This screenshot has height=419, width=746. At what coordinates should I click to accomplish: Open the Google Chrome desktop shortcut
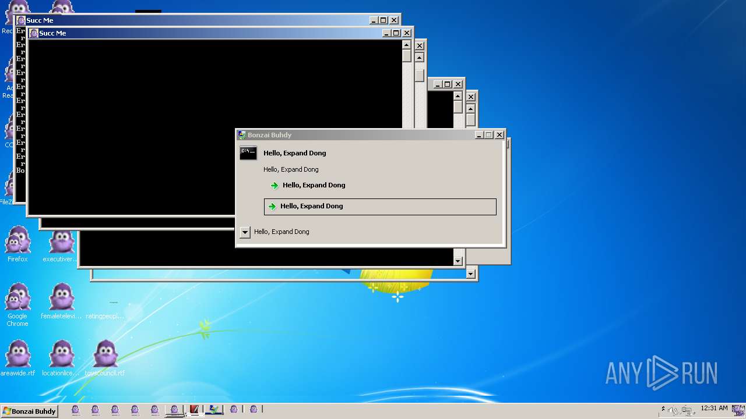tap(17, 305)
